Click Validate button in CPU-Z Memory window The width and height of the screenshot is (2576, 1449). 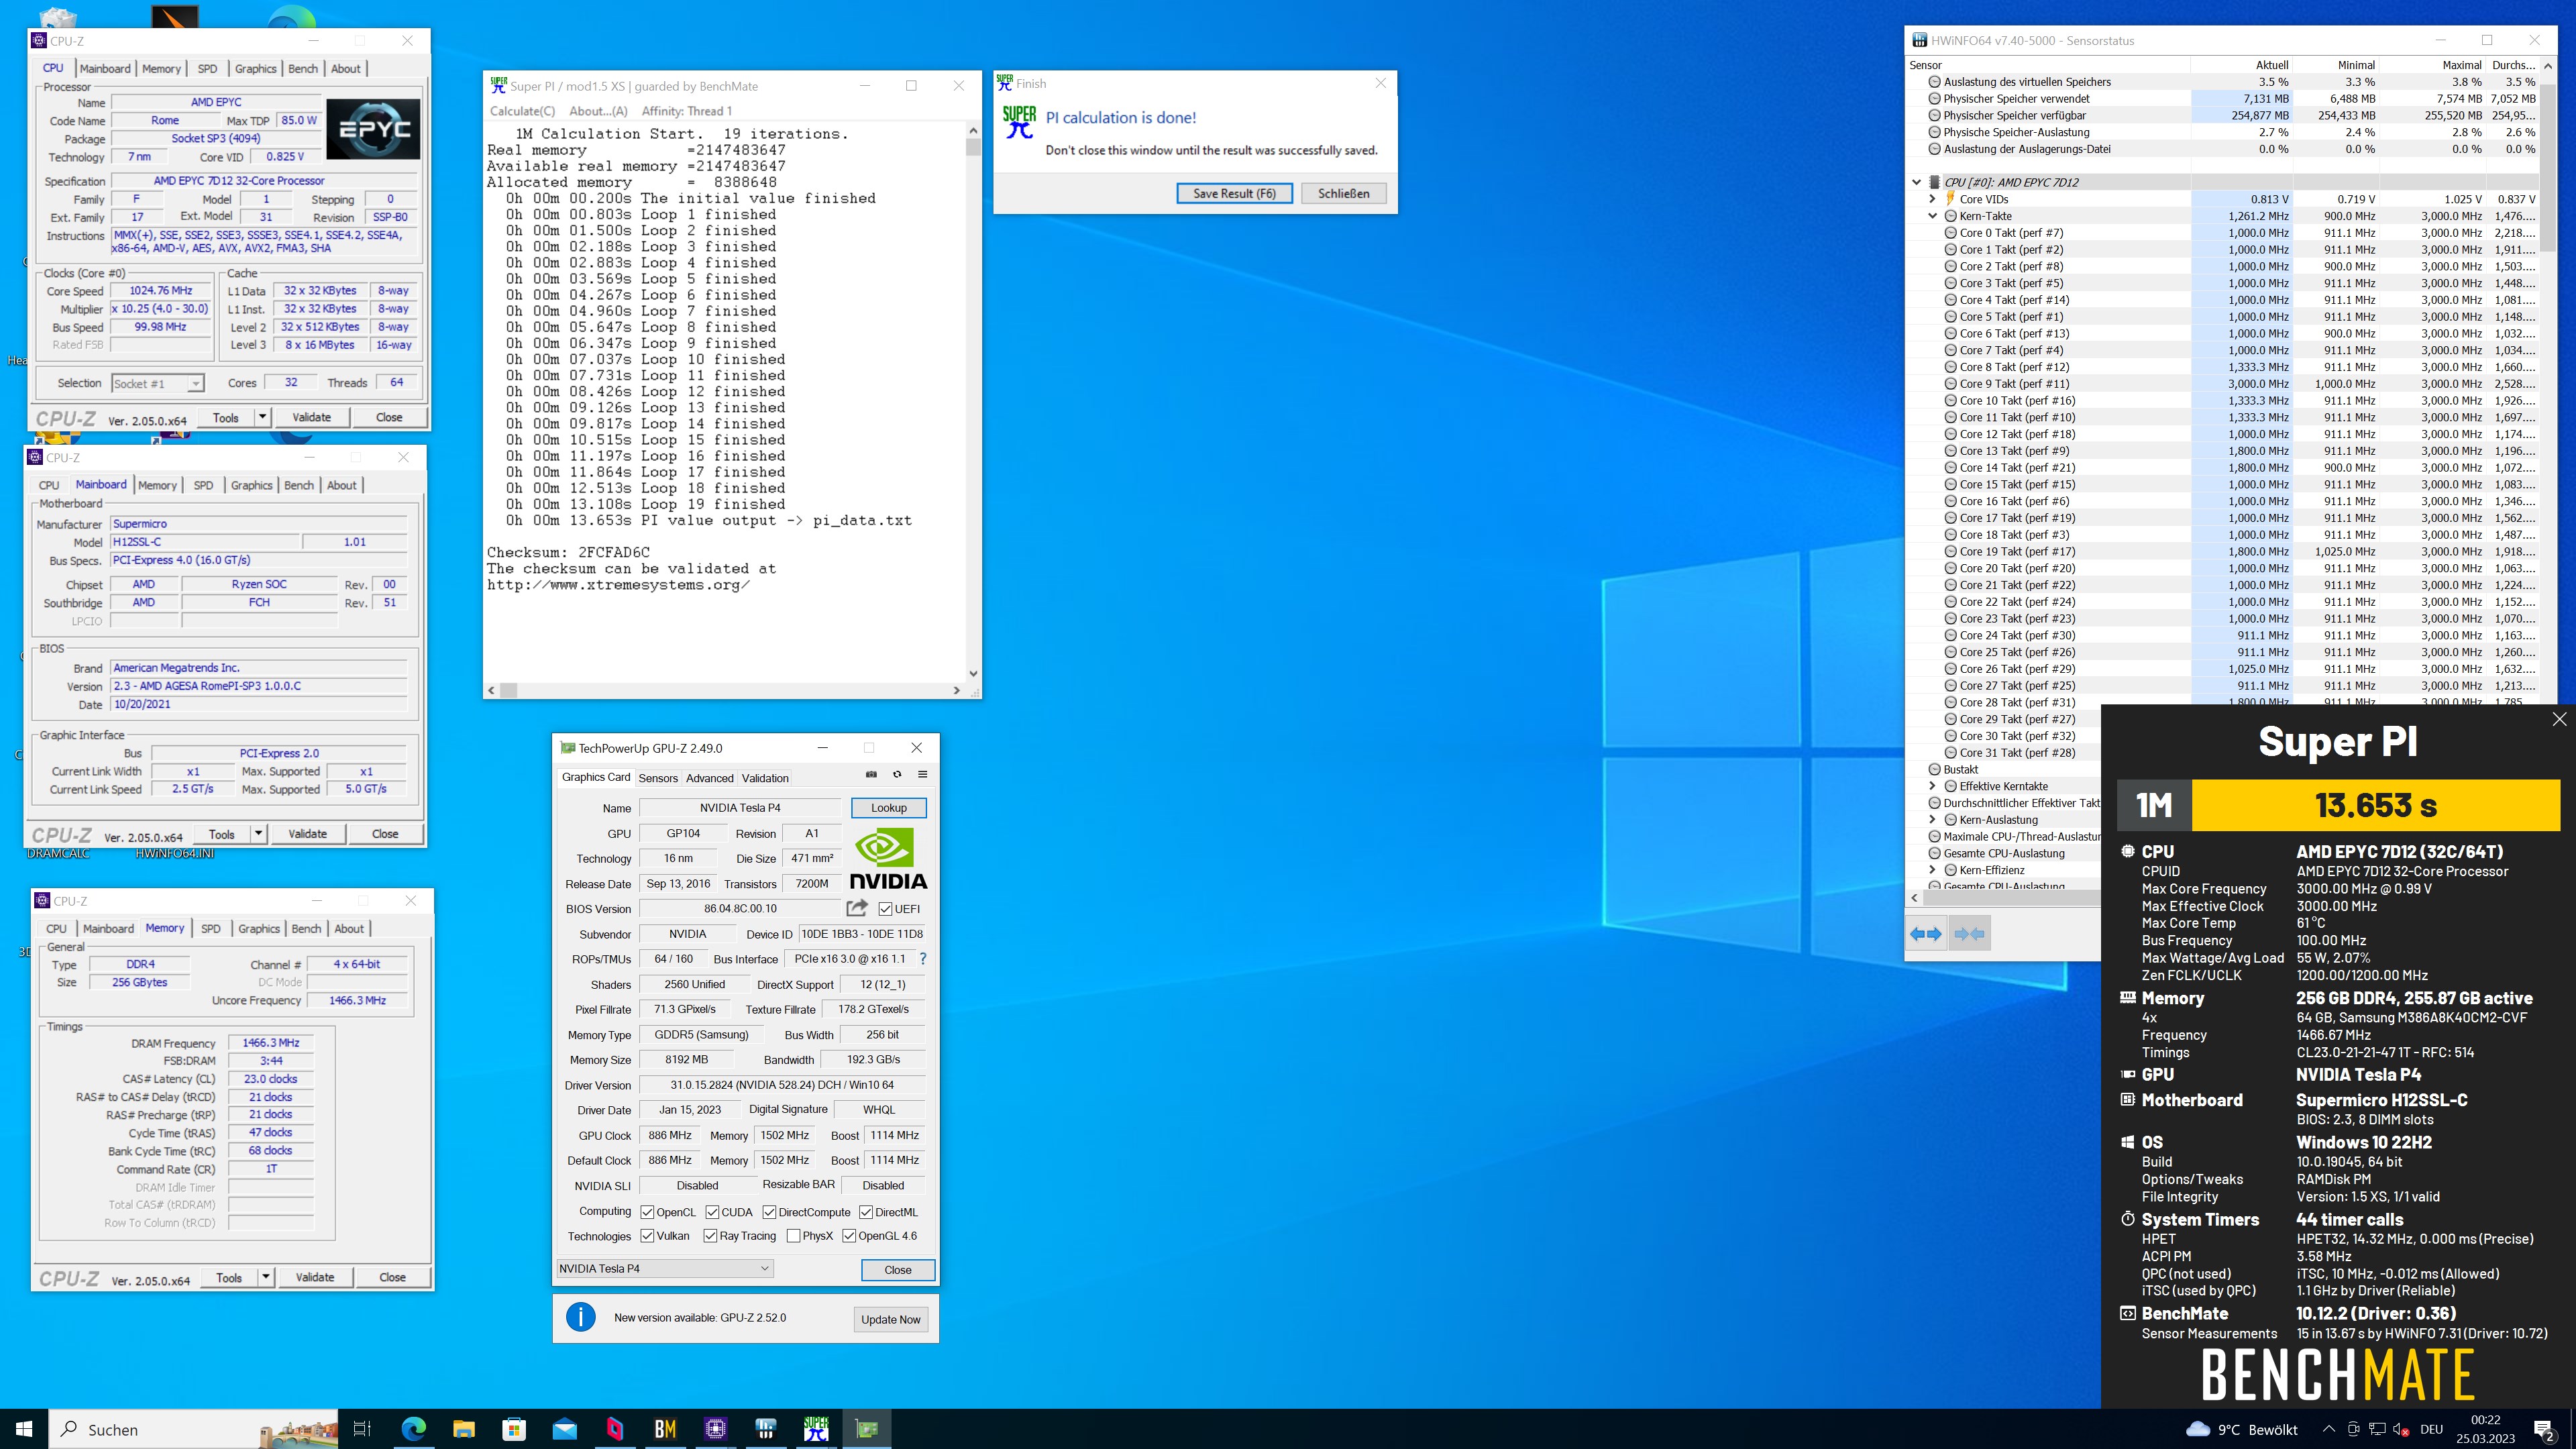pyautogui.click(x=315, y=1277)
